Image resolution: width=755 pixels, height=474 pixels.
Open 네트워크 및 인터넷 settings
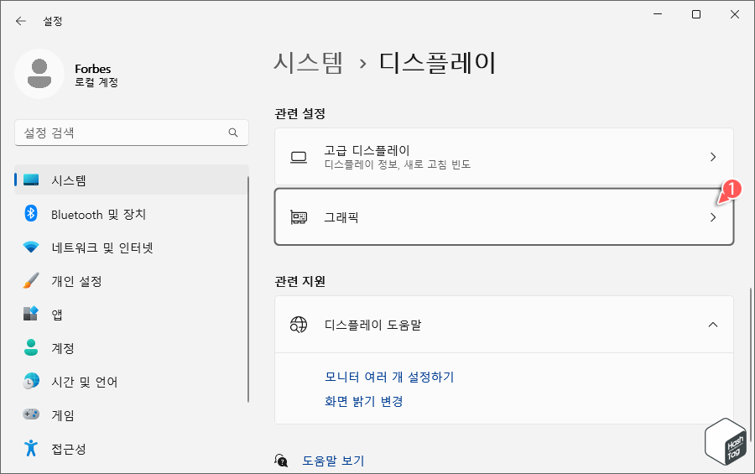[x=132, y=247]
